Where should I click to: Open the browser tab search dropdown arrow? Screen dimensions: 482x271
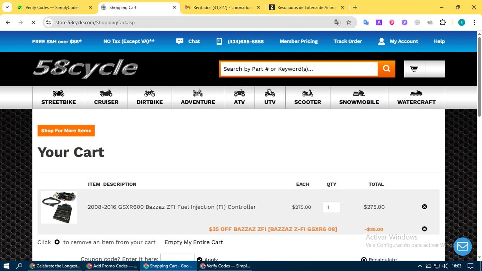pos(7,7)
